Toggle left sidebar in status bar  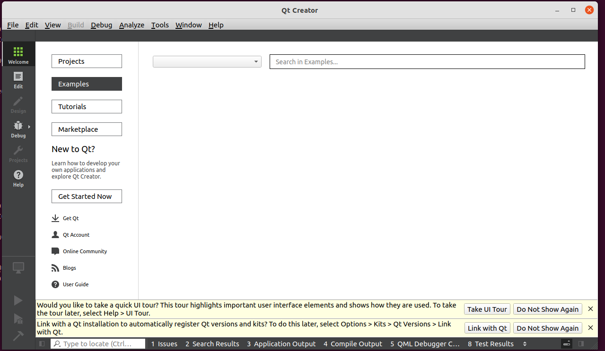[42, 344]
